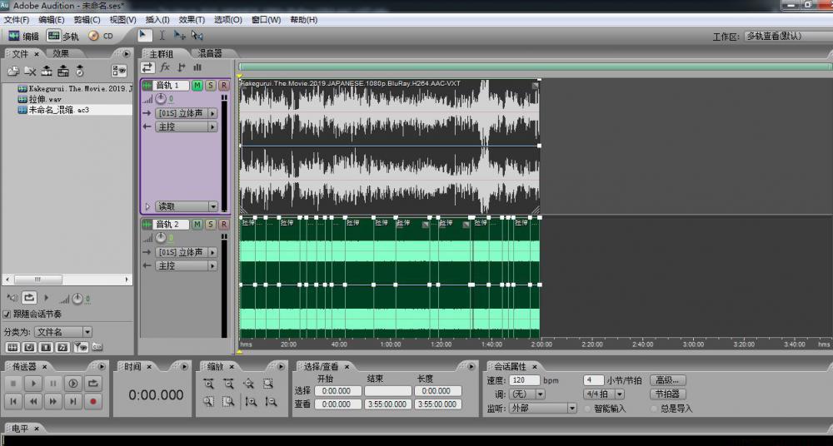
Task: Click the Stop button in Transport panel
Action: pyautogui.click(x=13, y=384)
